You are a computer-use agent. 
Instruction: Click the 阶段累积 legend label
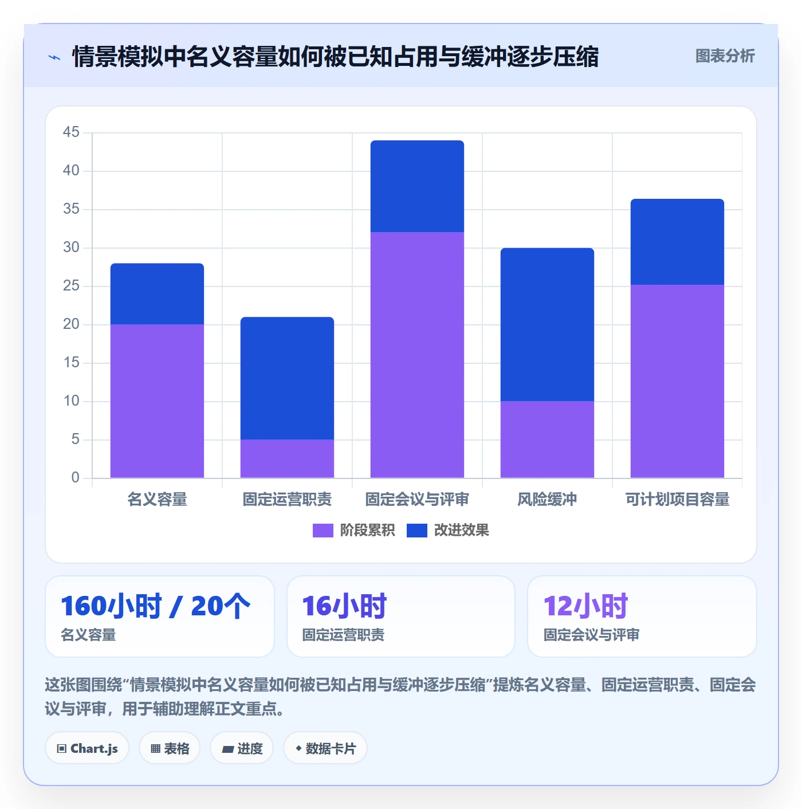point(367,531)
